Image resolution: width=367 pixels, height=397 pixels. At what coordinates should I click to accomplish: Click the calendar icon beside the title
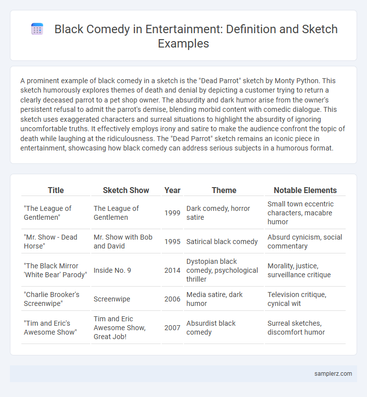point(37,29)
